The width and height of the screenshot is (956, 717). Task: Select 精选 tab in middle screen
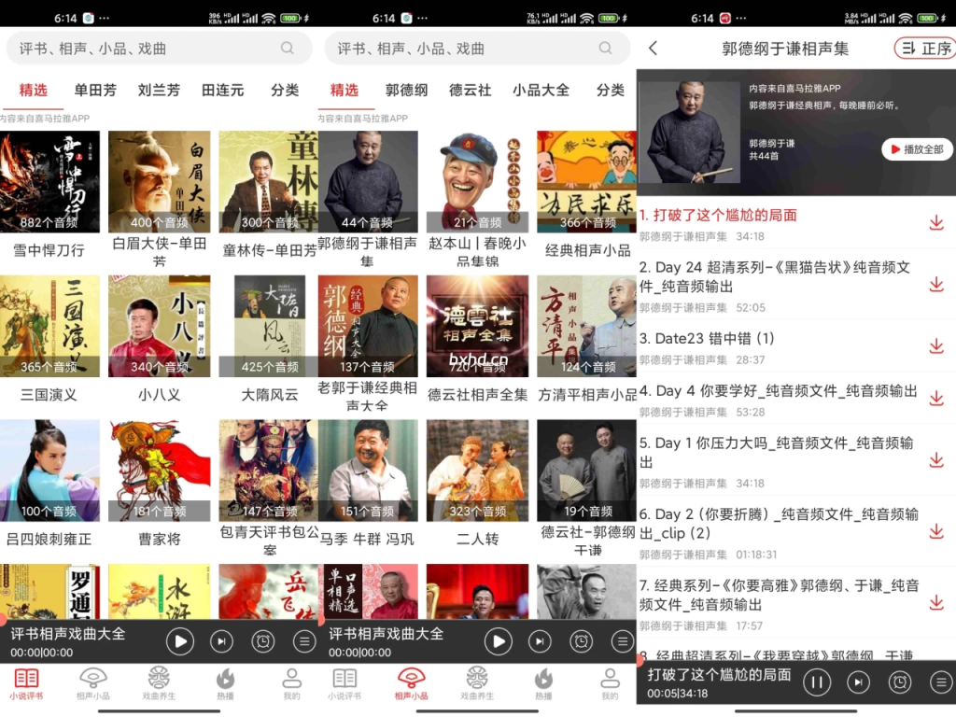coord(344,91)
